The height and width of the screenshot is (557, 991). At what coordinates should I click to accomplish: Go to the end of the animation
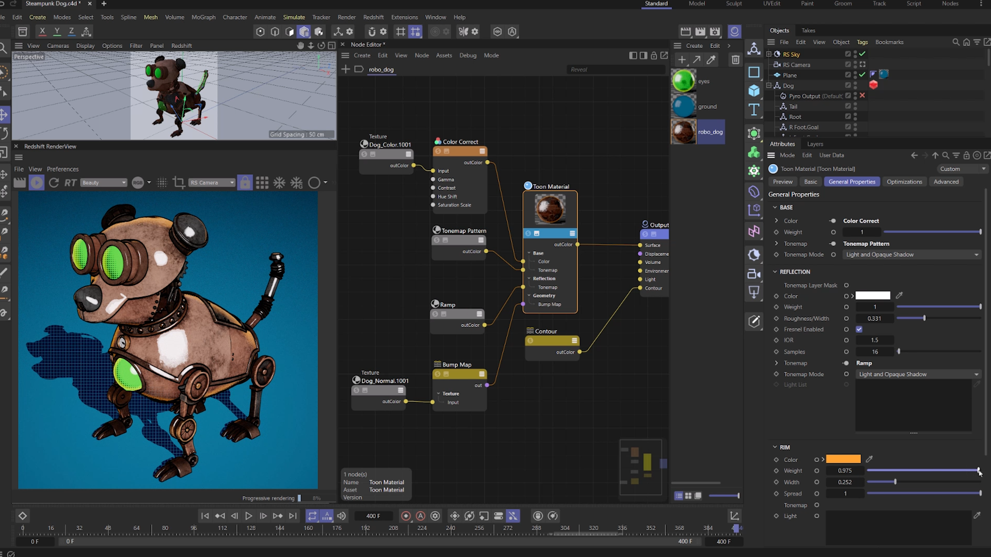(x=293, y=516)
